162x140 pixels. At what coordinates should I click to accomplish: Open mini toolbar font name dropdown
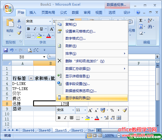73,110
